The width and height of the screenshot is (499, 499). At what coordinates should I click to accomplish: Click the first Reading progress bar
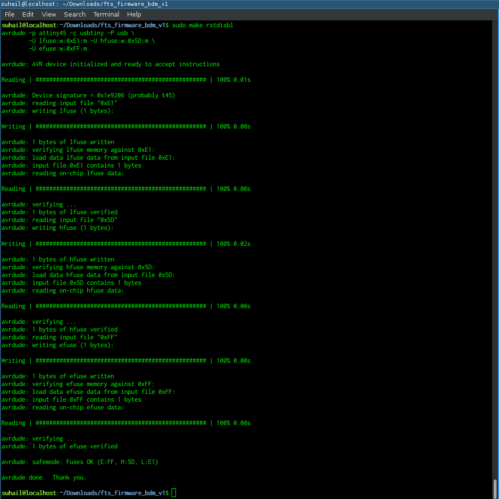coord(126,80)
